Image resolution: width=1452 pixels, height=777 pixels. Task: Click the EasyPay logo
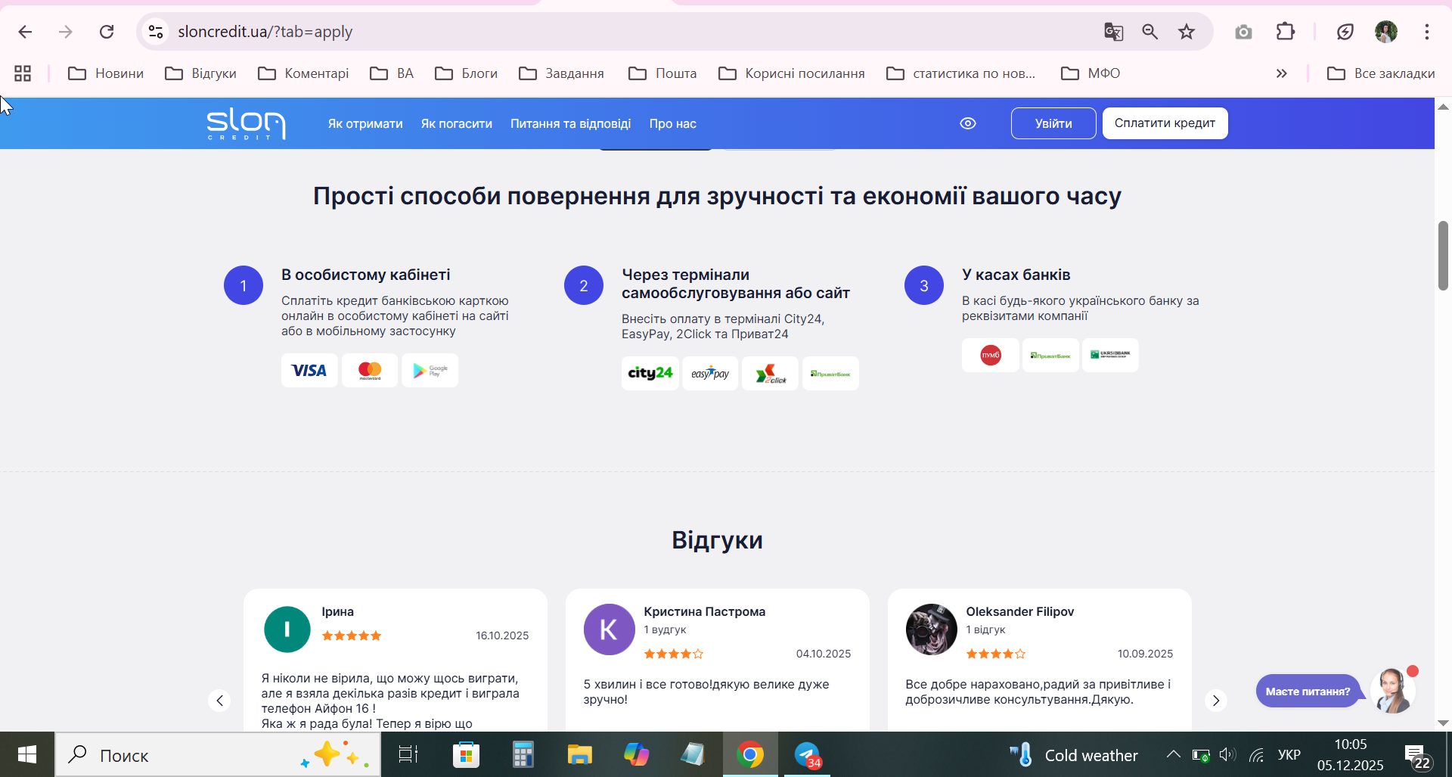click(710, 373)
